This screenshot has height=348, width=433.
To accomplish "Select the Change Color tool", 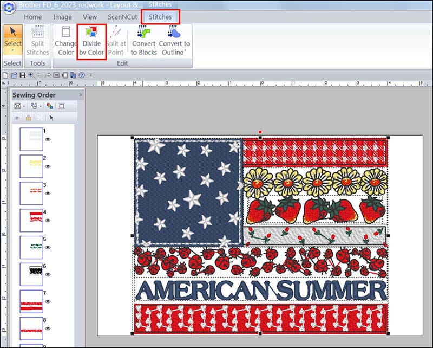I will point(66,41).
